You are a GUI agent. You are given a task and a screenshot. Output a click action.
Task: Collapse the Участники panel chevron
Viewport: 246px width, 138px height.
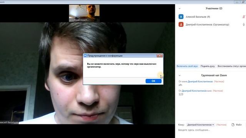point(180,8)
